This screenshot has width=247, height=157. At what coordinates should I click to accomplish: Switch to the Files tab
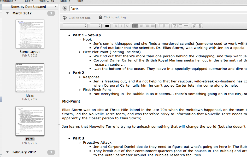(x=80, y=1)
